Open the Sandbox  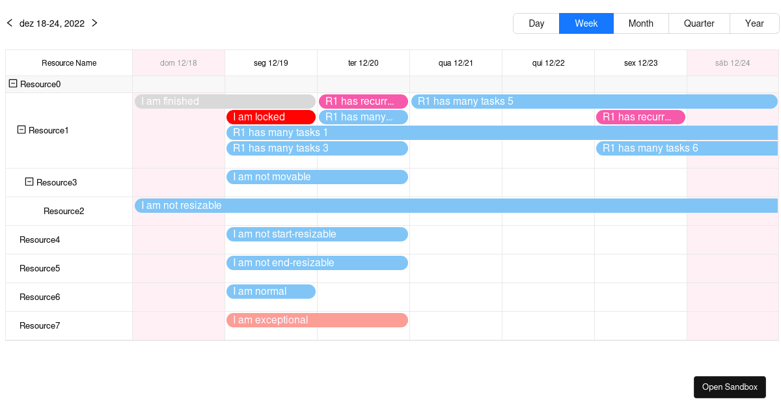[730, 387]
